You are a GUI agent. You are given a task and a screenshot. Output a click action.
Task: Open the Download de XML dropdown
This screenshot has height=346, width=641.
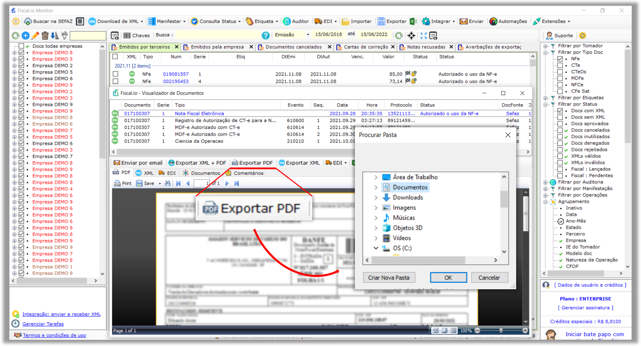click(x=142, y=21)
